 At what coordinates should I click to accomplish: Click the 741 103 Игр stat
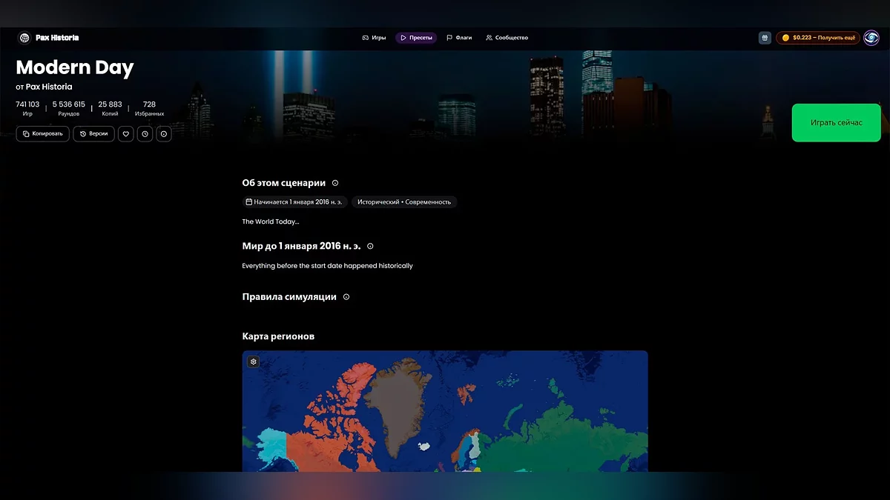[x=27, y=109]
